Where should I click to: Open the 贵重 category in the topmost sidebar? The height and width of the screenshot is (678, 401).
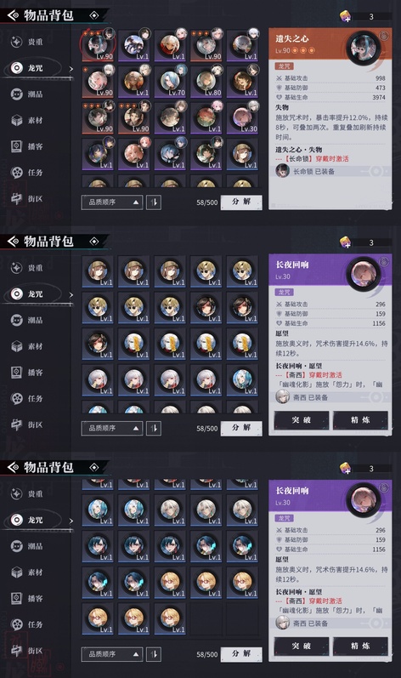(x=27, y=42)
